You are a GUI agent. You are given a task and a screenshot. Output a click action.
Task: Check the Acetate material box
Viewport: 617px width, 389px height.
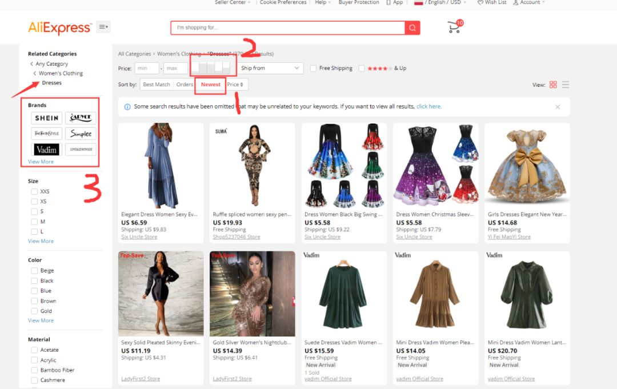point(34,350)
